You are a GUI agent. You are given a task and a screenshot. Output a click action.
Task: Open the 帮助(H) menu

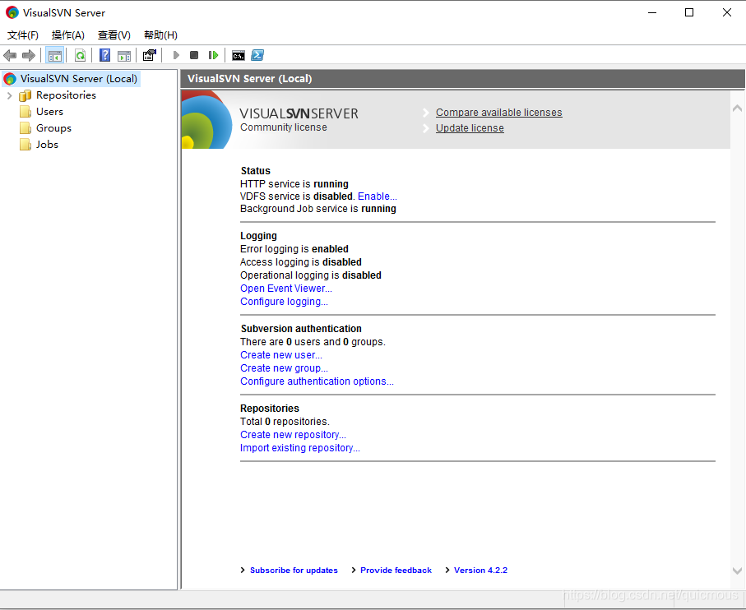[x=161, y=35]
